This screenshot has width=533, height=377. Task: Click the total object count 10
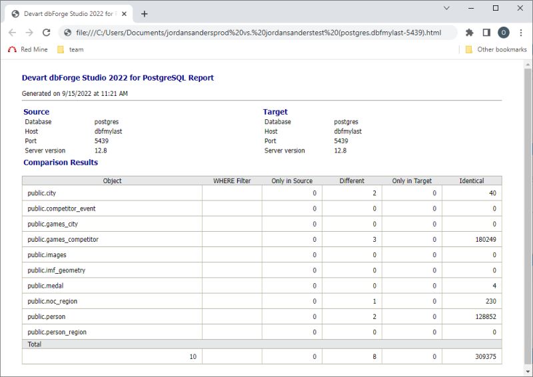[x=193, y=356]
